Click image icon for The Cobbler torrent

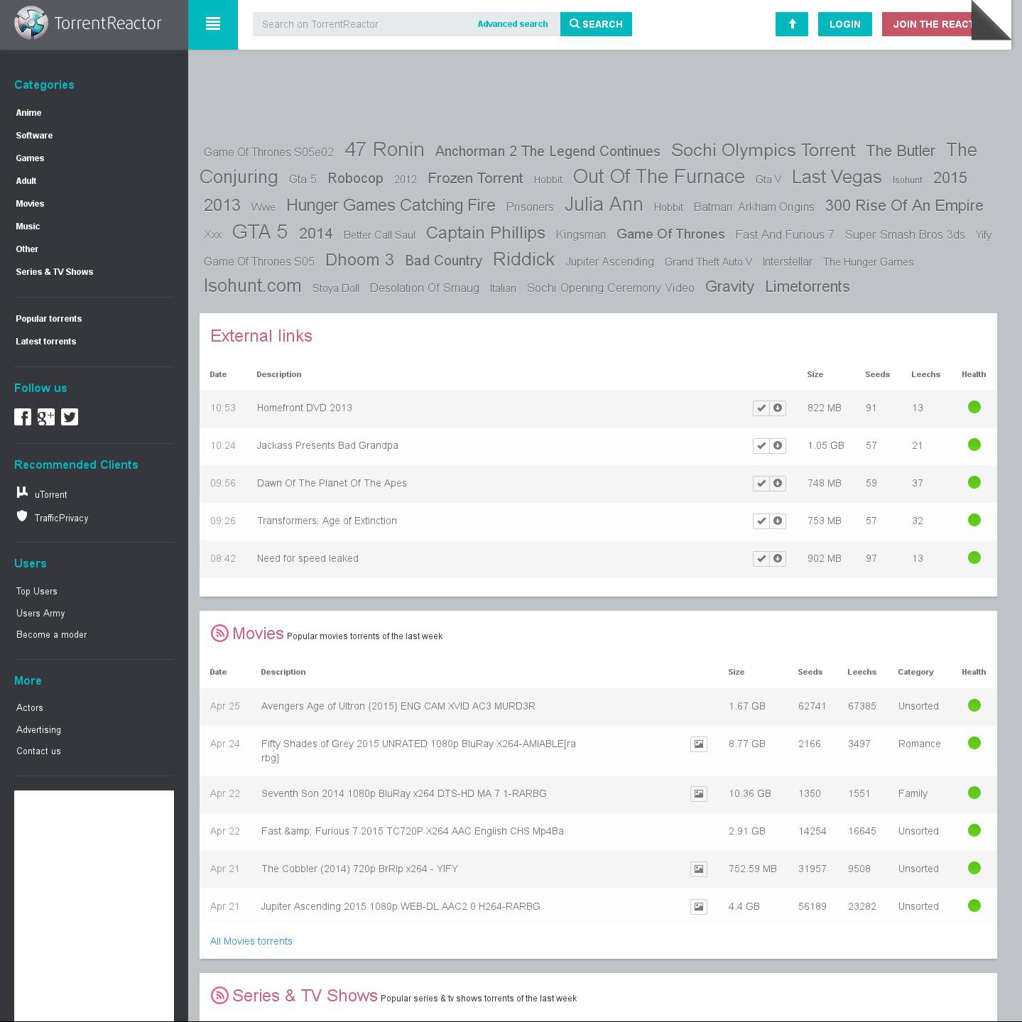[699, 869]
